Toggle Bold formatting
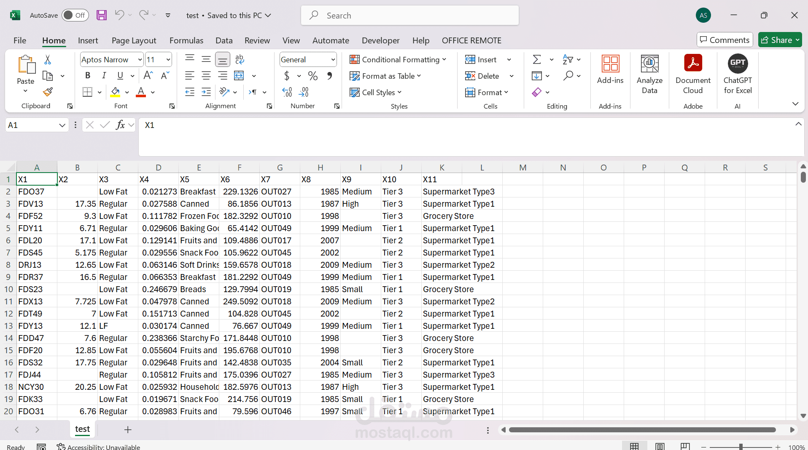Image resolution: width=808 pixels, height=450 pixels. 88,76
